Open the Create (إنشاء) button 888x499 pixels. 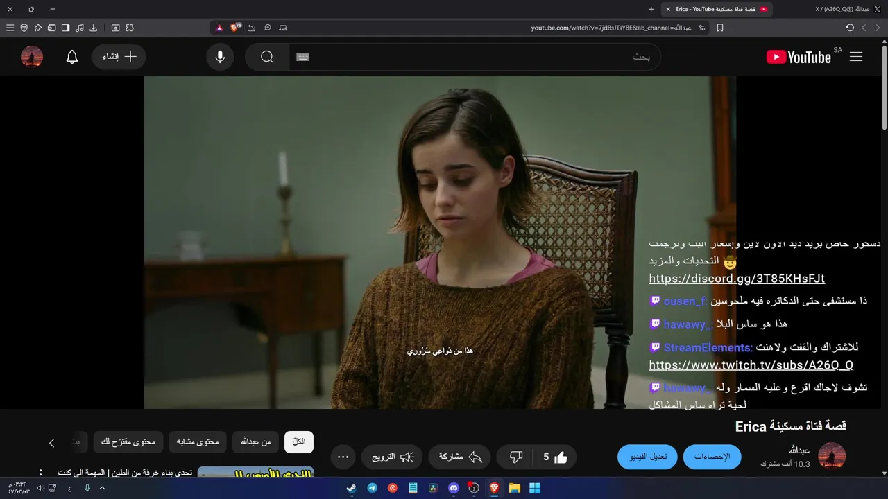(119, 57)
